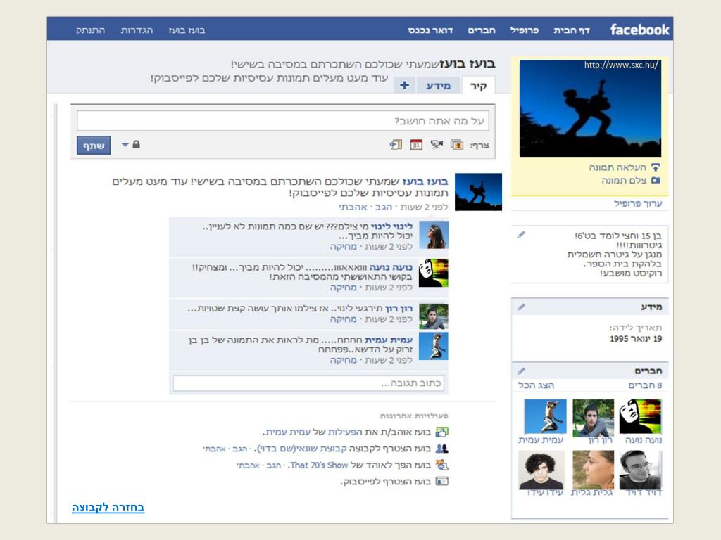Open friend רון רון thumbnail
Viewport: 721px width, 540px height.
[x=593, y=418]
